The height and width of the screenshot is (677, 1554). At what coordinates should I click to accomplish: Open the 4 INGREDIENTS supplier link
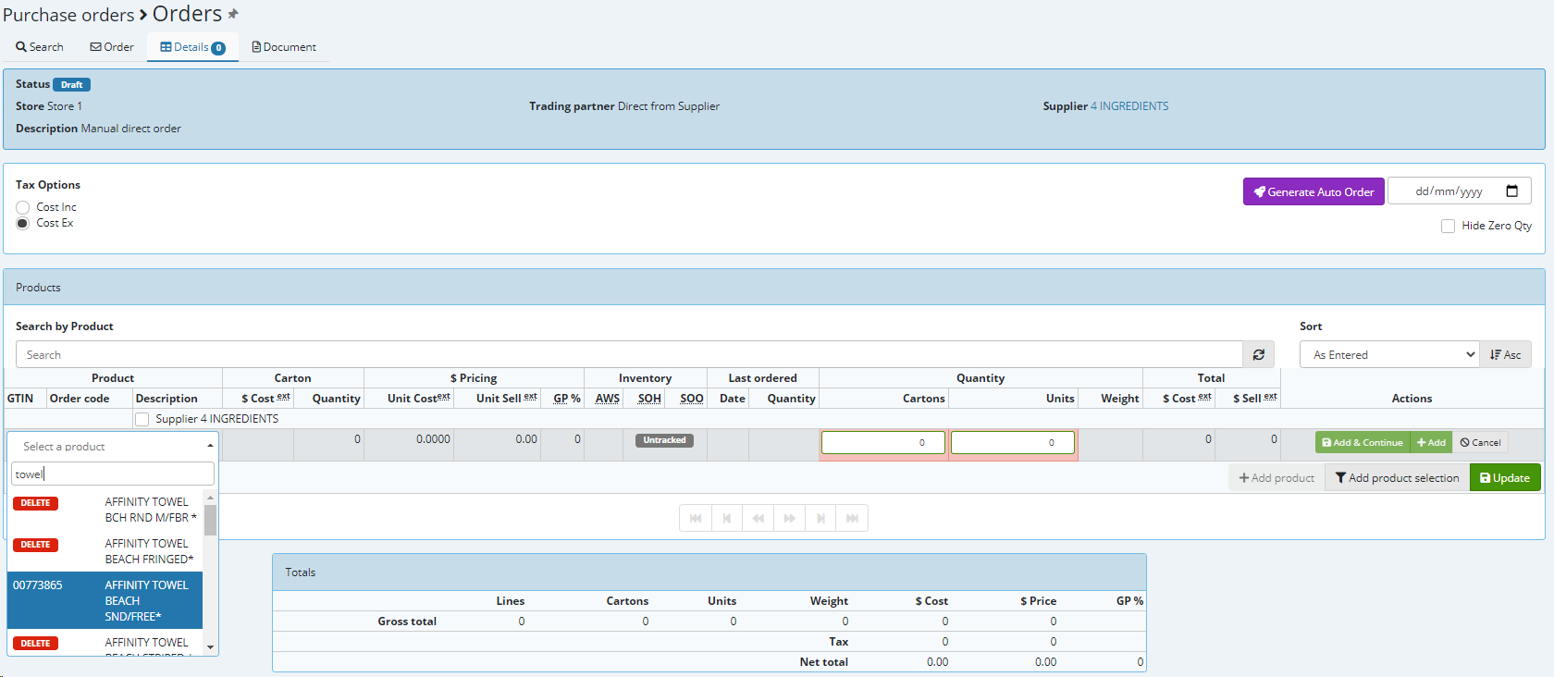point(1129,106)
